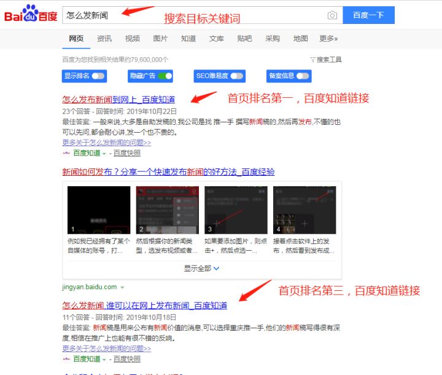The height and width of the screenshot is (375, 442).
Task: Switch to the 图片 tab
Action: (160, 39)
